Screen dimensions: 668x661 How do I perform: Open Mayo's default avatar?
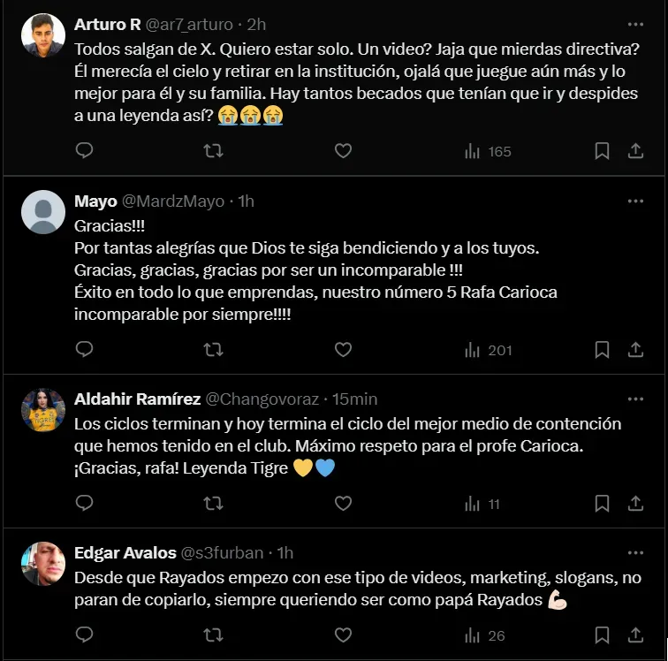pyautogui.click(x=43, y=212)
